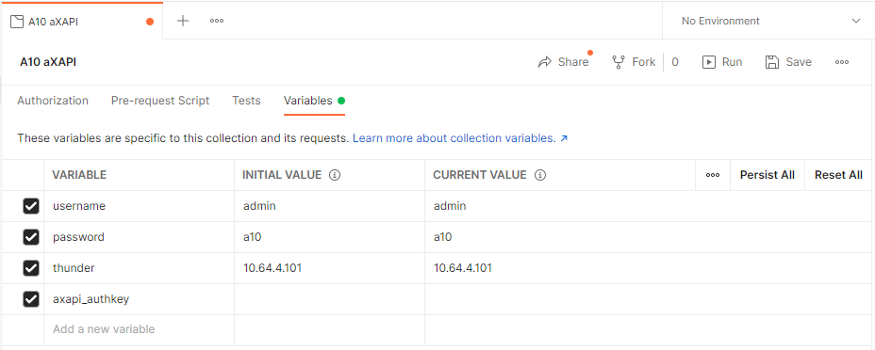Click username current value admin

click(649, 206)
